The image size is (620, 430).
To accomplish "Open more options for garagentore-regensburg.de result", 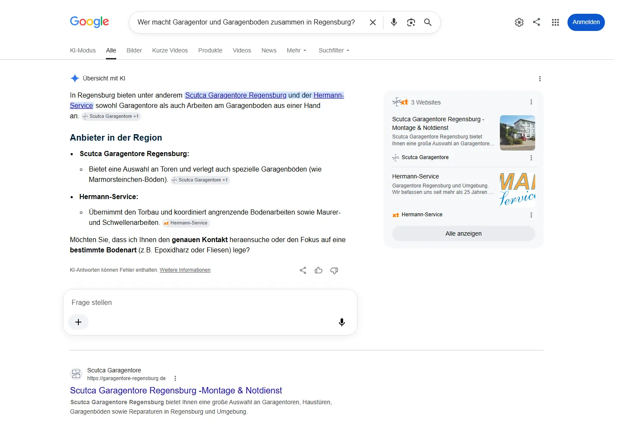I will (175, 378).
